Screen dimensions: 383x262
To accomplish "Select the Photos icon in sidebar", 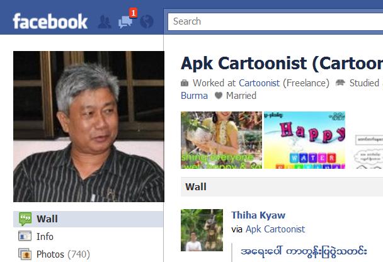I will click(25, 254).
